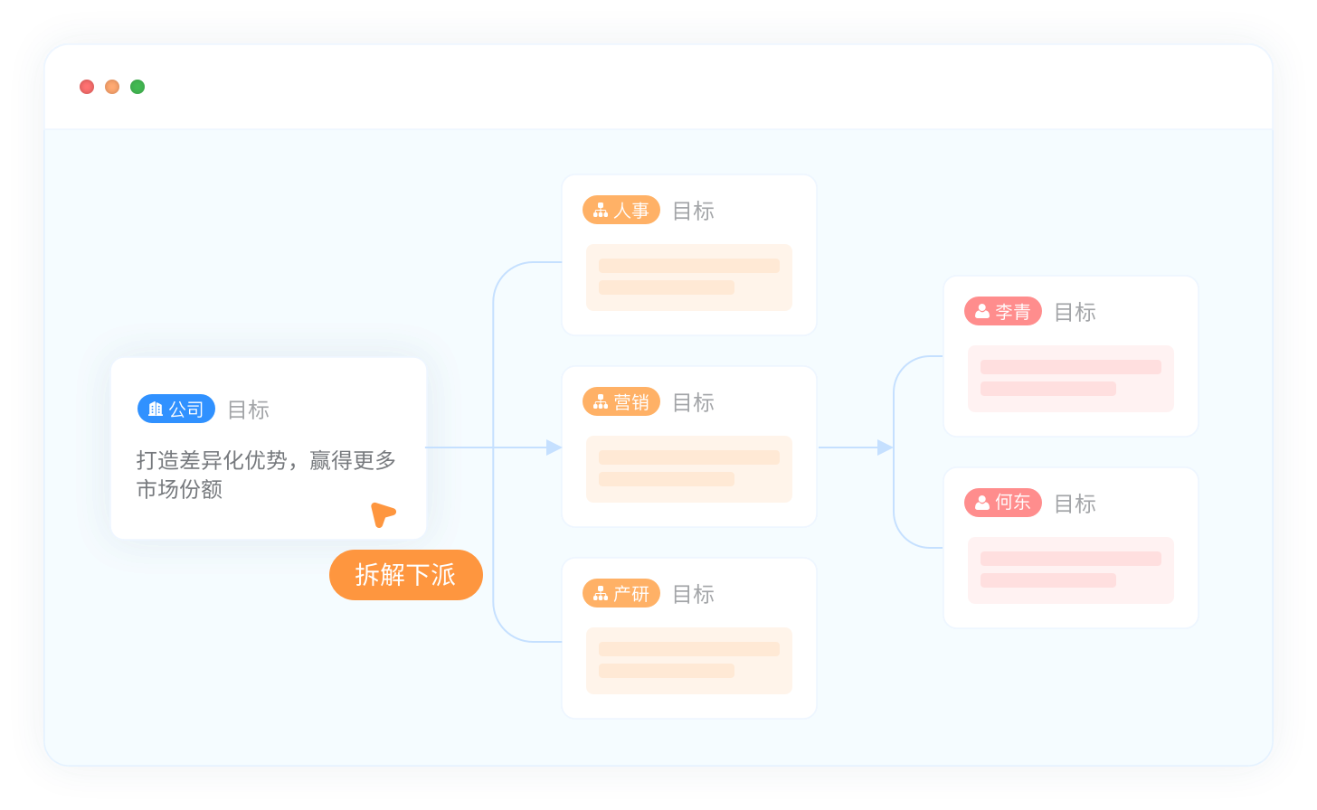Open the 产研 goal placeholder content
Image resolution: width=1317 pixels, height=810 pixels.
click(x=689, y=661)
